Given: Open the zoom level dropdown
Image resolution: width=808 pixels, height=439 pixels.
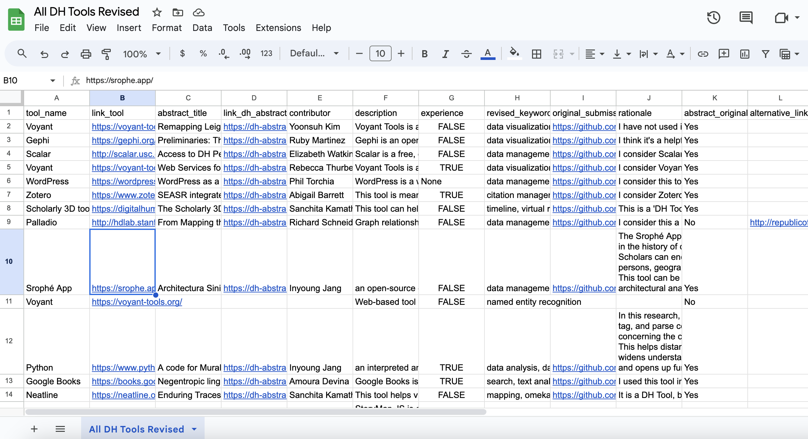Looking at the screenshot, I should (142, 53).
